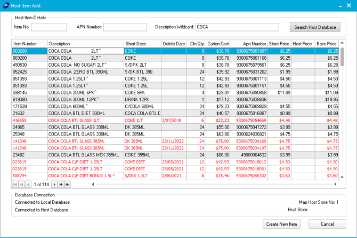Select the COCA COLA ZERO BTL 390ML row
This screenshot has width=357, height=238.
tap(85, 72)
